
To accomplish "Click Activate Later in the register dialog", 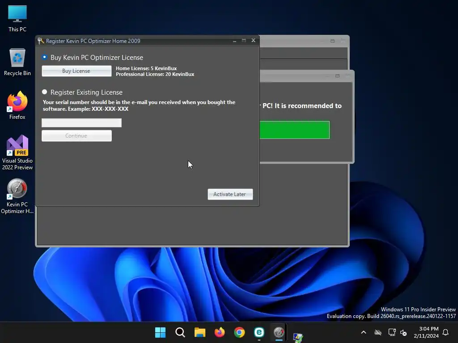I will [x=230, y=194].
